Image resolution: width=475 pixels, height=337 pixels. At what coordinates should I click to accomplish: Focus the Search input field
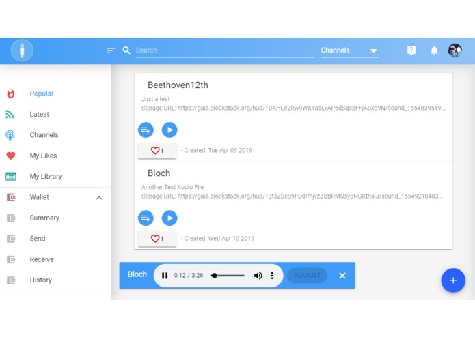click(224, 50)
